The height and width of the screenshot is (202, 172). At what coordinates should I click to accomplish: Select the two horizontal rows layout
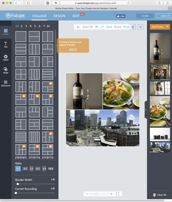coord(34,36)
